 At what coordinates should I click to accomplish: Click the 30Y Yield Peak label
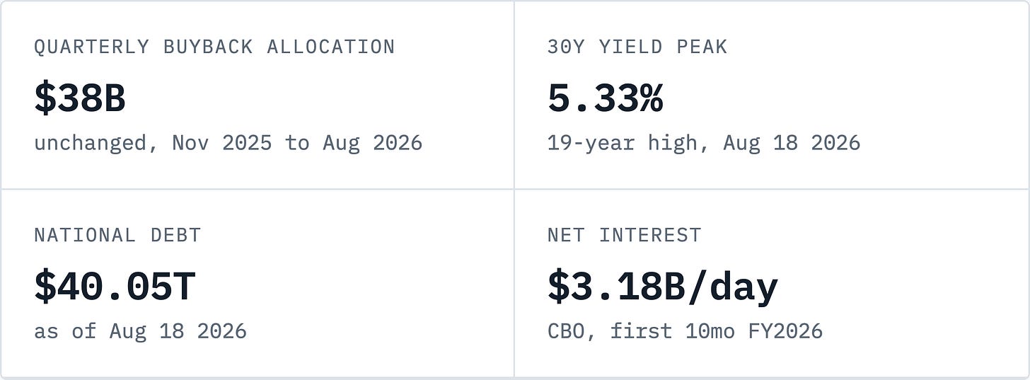637,47
